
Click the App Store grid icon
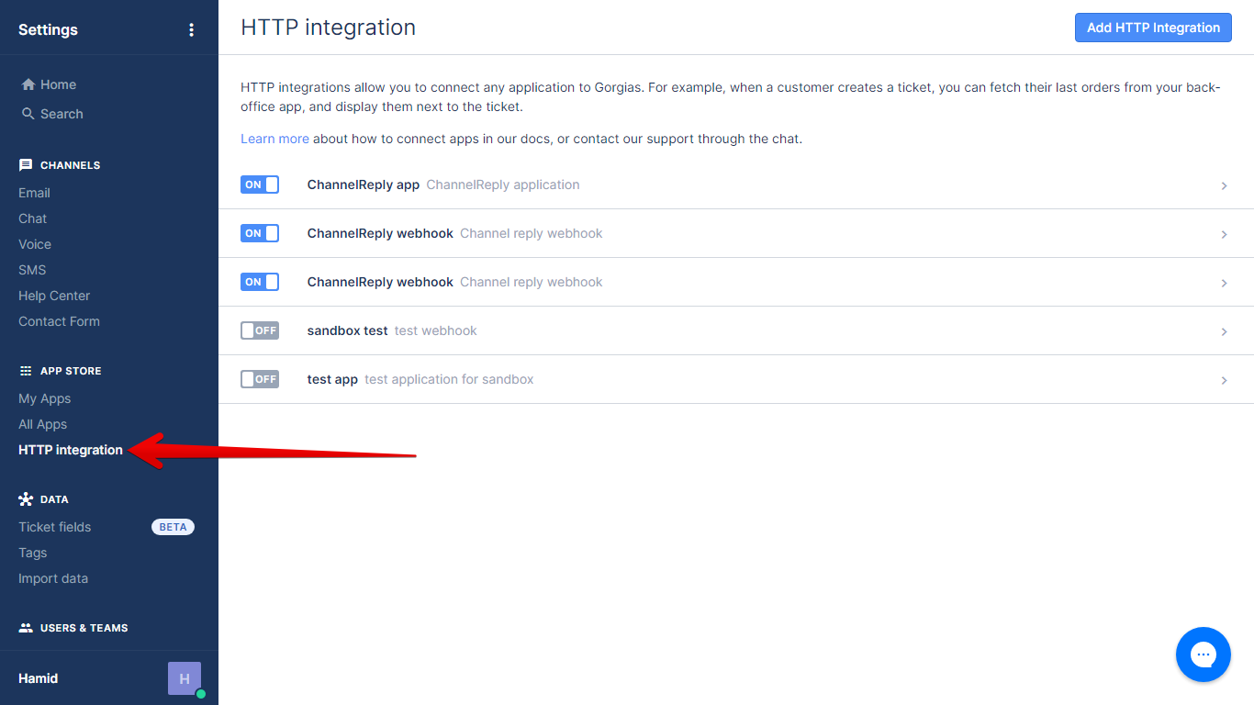pos(26,371)
